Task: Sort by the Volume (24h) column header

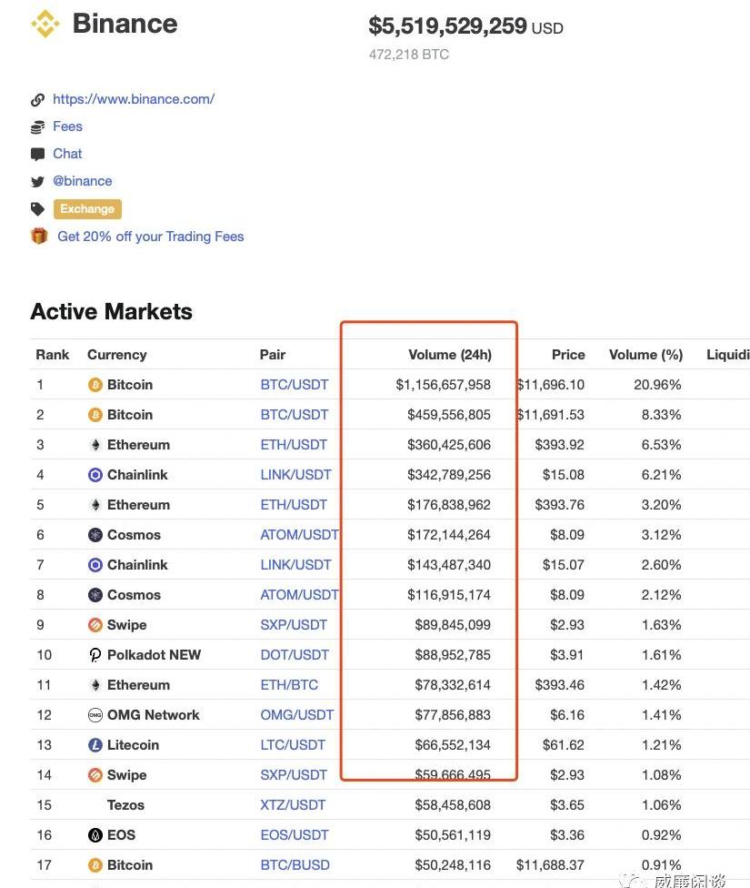Action: point(449,355)
